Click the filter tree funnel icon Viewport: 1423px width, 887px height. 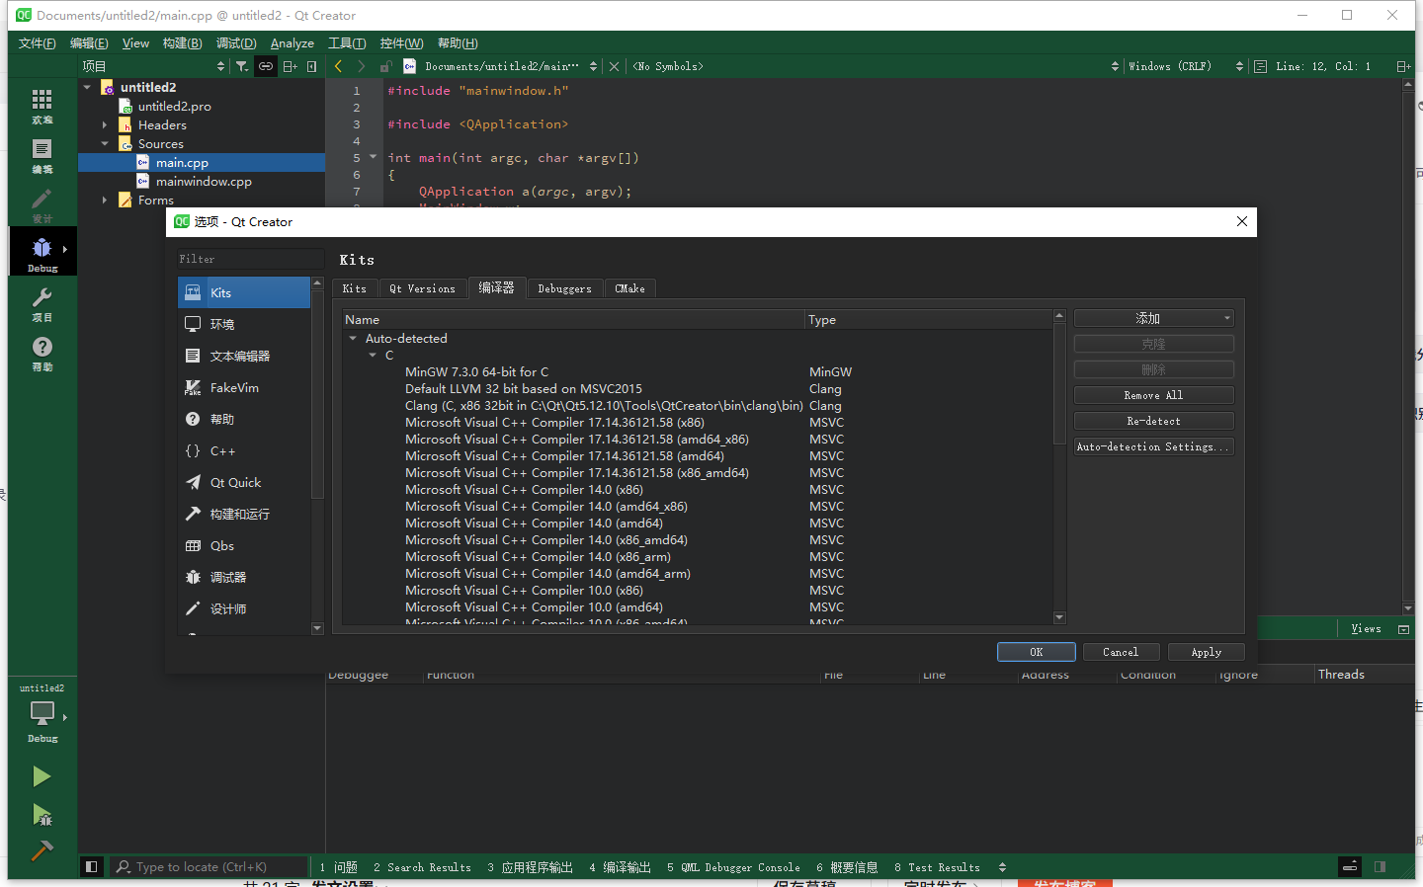[242, 66]
